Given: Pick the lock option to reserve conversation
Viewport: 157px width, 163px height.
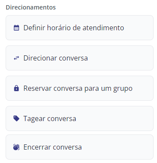Looking at the screenshot, I should [x=80, y=88].
